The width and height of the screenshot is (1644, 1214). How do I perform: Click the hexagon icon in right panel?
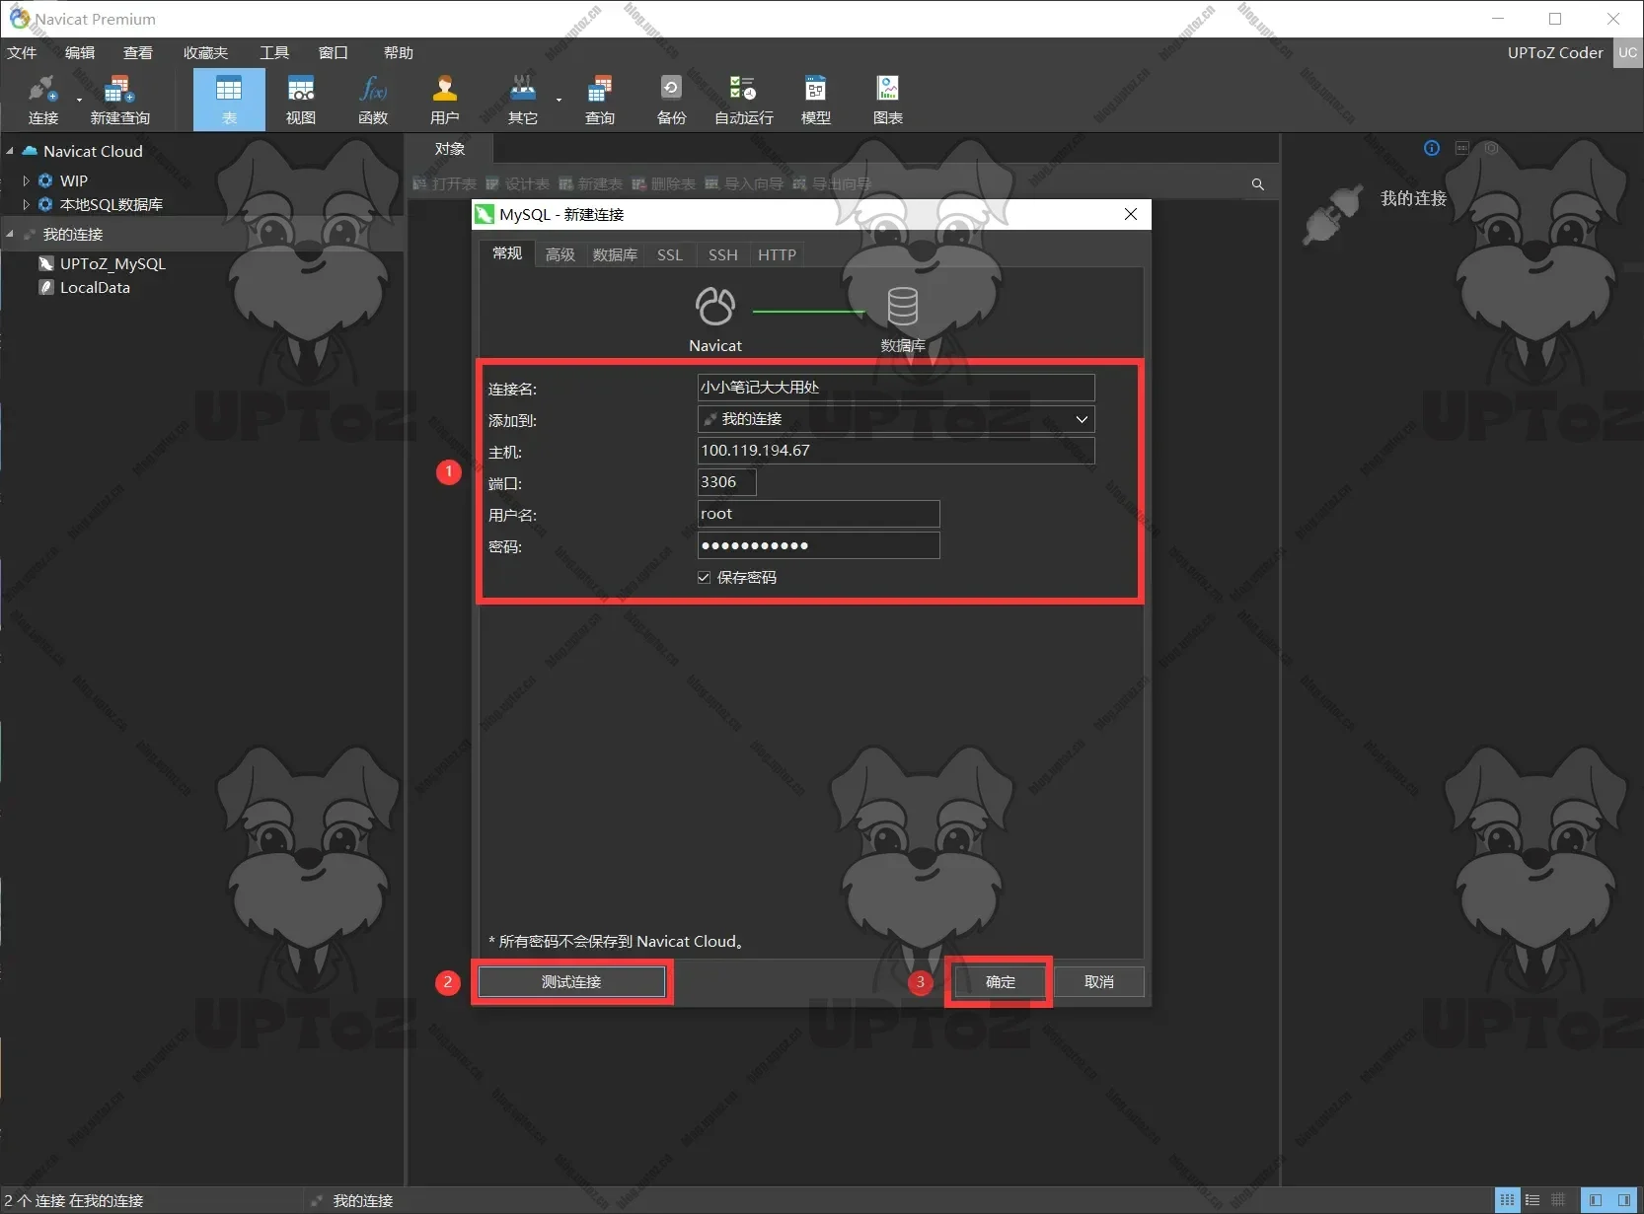pos(1491,148)
